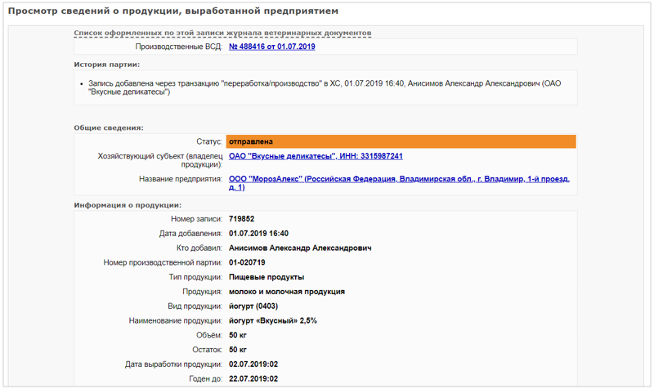654x389 pixels.
Task: Click date added value 01.07.2019 16:40
Action: 258,234
